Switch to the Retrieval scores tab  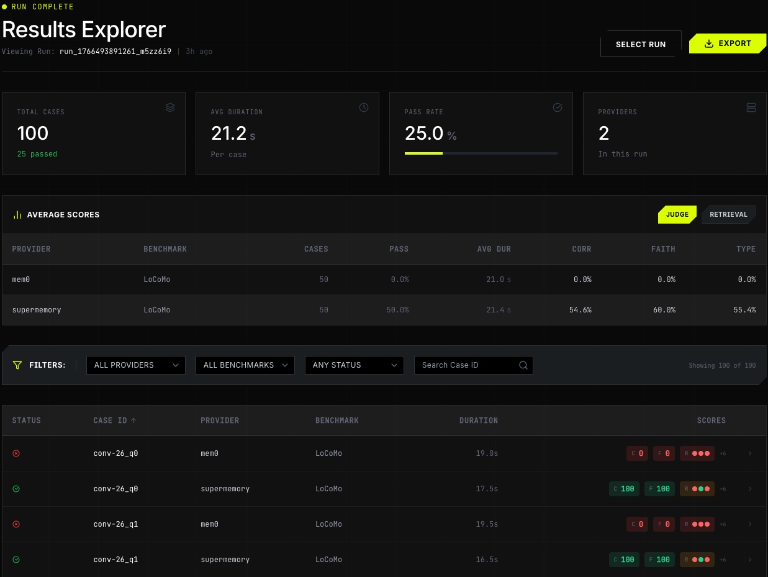tap(729, 214)
